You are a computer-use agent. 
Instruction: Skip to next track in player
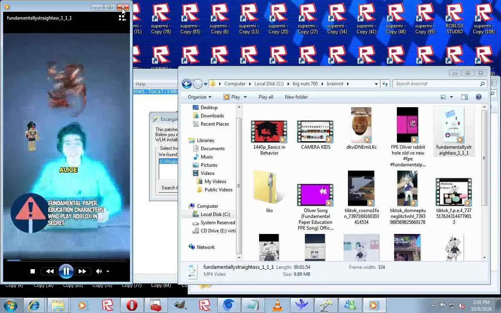82,271
